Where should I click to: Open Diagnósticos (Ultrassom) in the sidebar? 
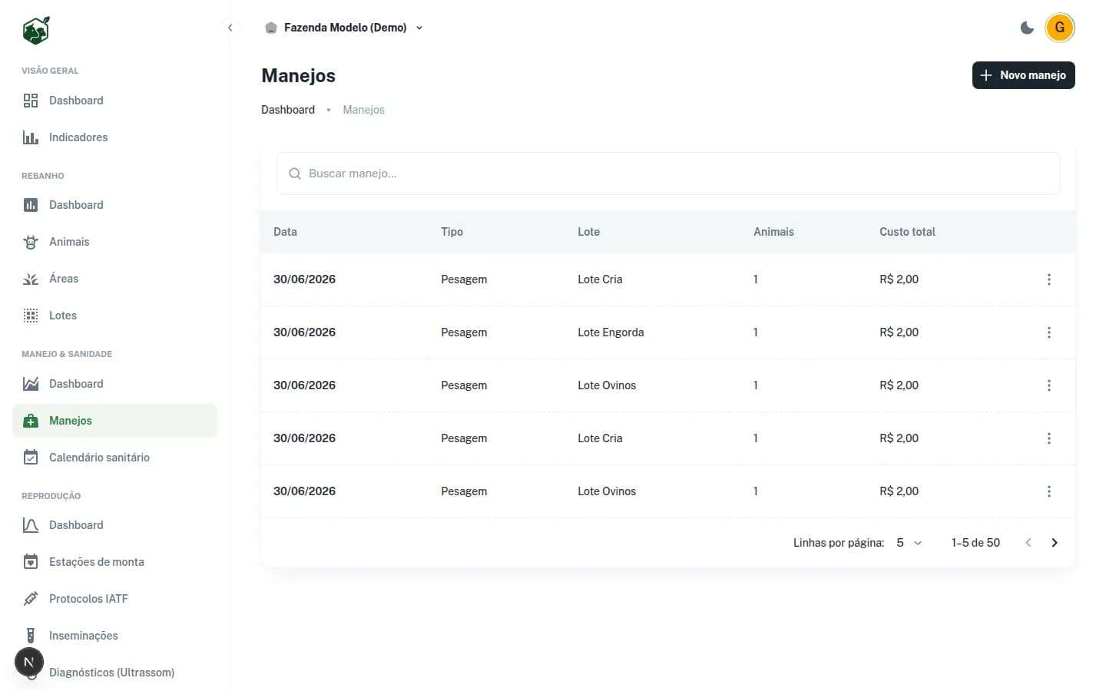115,673
